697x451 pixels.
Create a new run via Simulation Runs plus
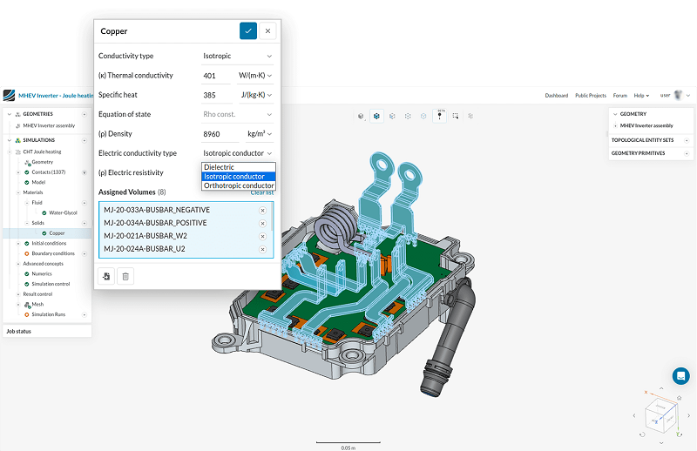coord(85,314)
